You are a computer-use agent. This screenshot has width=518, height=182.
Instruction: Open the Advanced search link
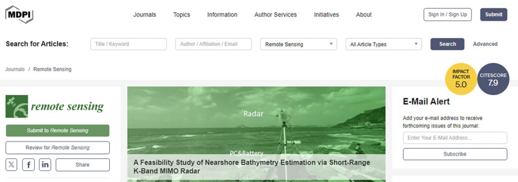click(x=485, y=44)
